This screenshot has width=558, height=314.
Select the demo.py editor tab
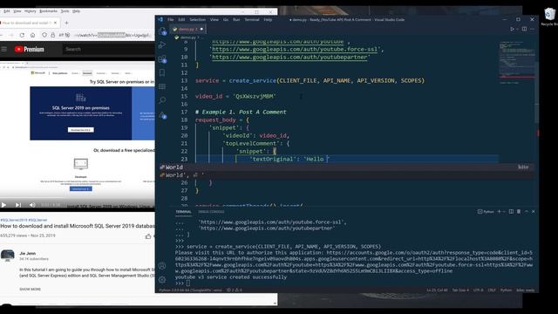[x=187, y=29]
